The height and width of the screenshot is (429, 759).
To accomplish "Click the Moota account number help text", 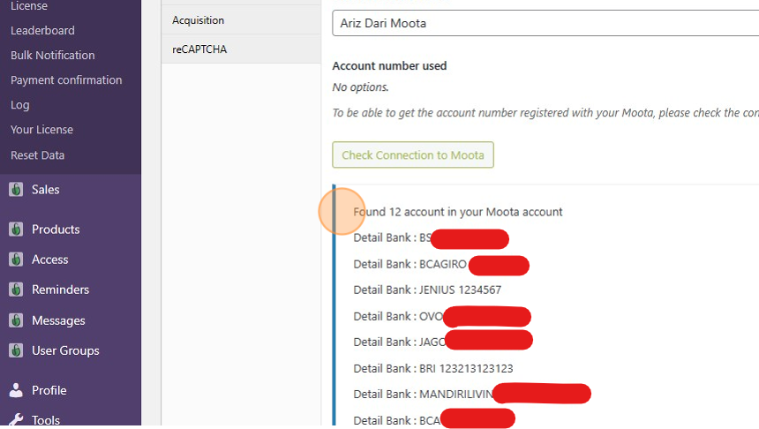I will [x=545, y=113].
